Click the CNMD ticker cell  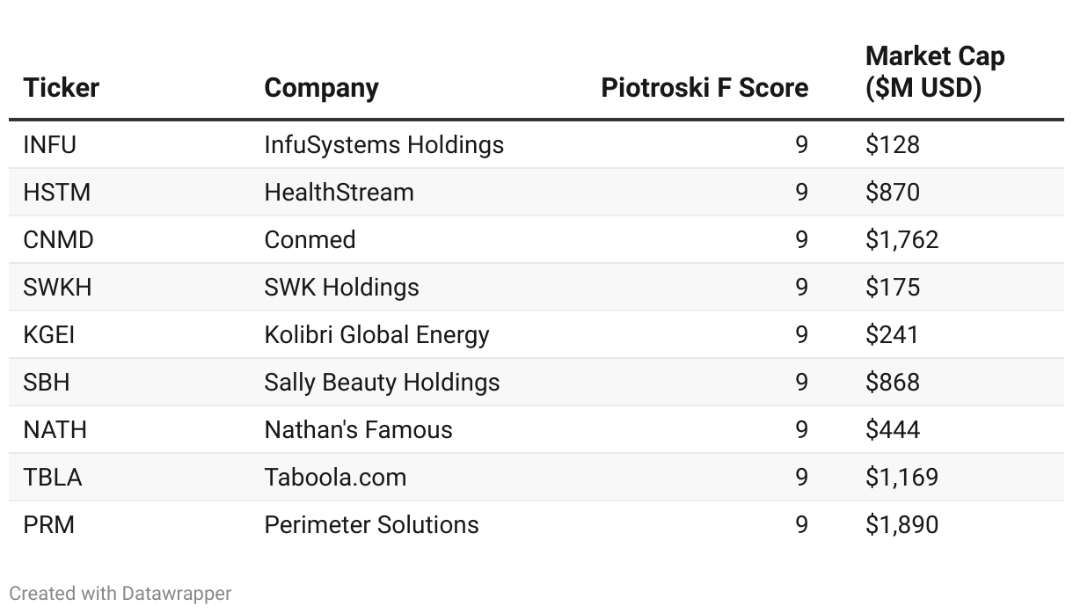pos(58,239)
